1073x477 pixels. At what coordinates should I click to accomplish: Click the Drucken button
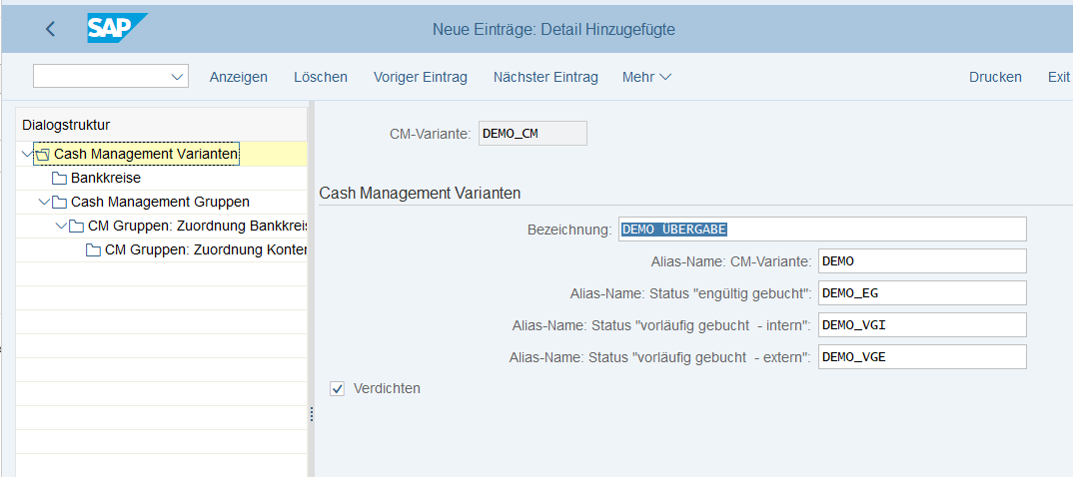(x=995, y=77)
